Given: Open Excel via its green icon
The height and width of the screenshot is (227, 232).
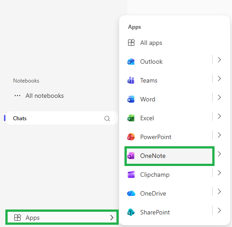Looking at the screenshot, I should (x=131, y=118).
